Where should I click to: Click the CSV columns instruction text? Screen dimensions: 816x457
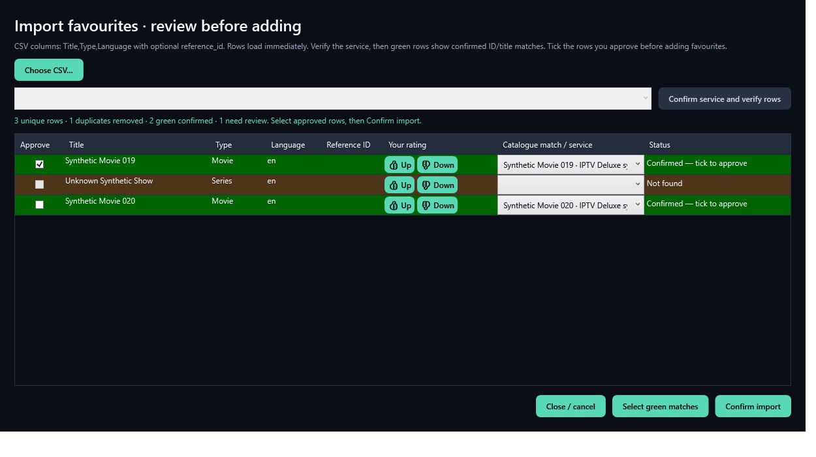tap(370, 46)
